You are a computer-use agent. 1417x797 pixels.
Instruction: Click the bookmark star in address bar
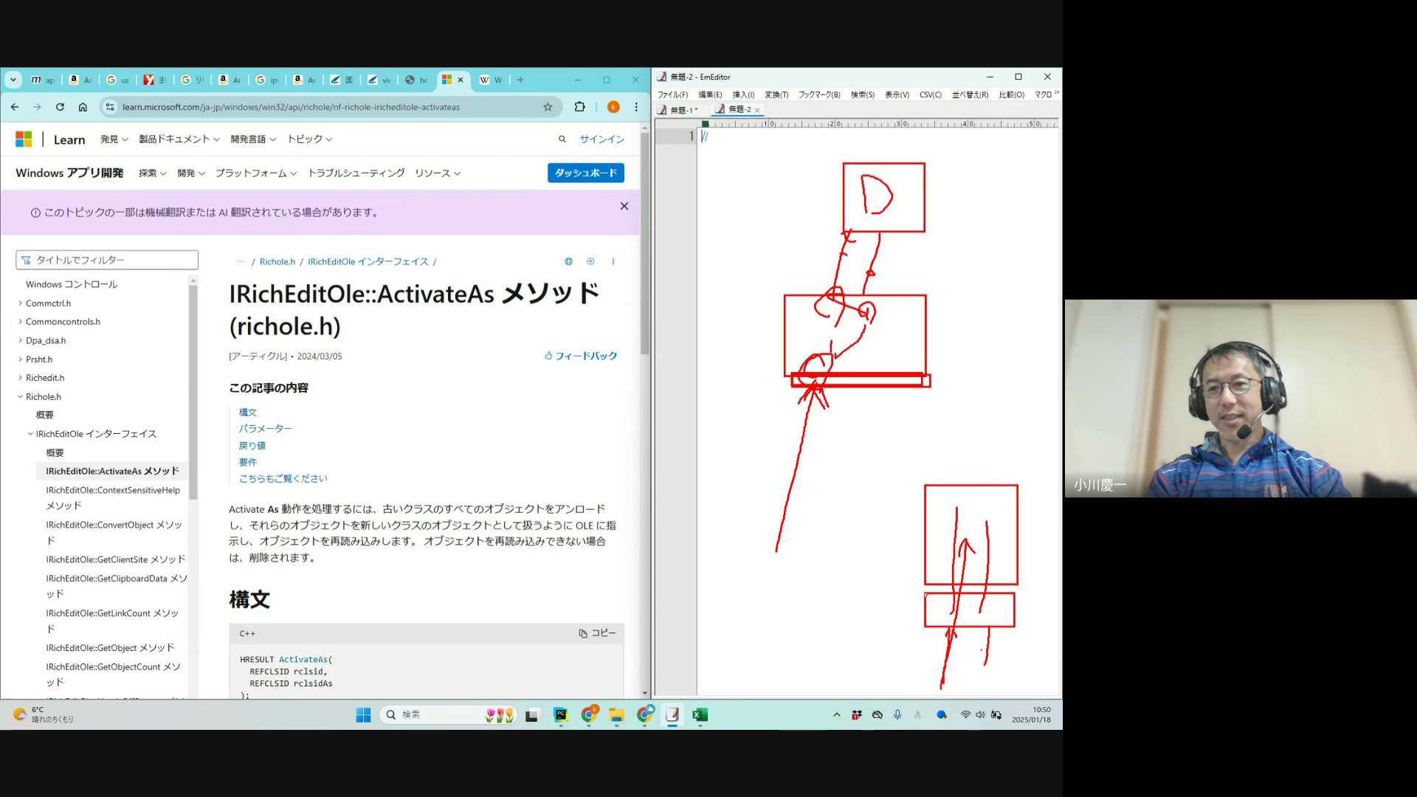[x=548, y=107]
